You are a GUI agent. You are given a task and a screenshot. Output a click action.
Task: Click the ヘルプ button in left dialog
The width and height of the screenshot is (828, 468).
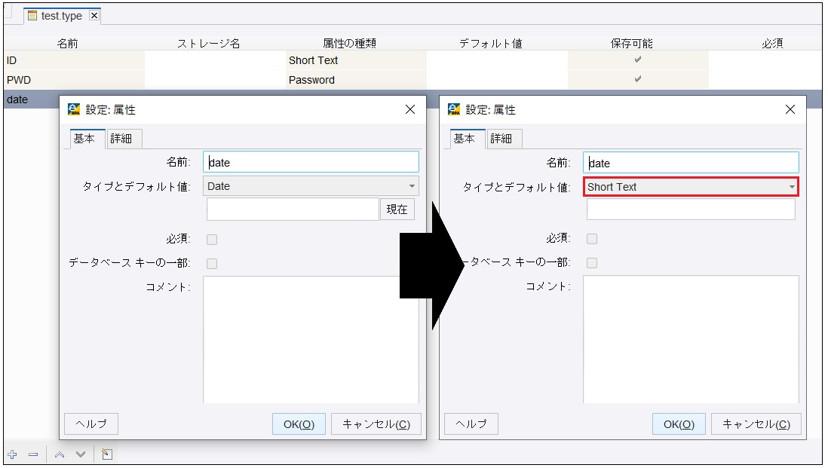90,424
